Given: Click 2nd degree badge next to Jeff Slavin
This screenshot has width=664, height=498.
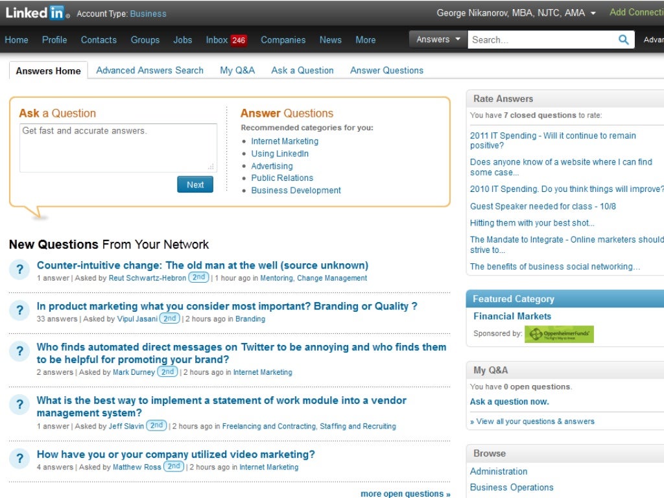Looking at the screenshot, I should click(157, 425).
